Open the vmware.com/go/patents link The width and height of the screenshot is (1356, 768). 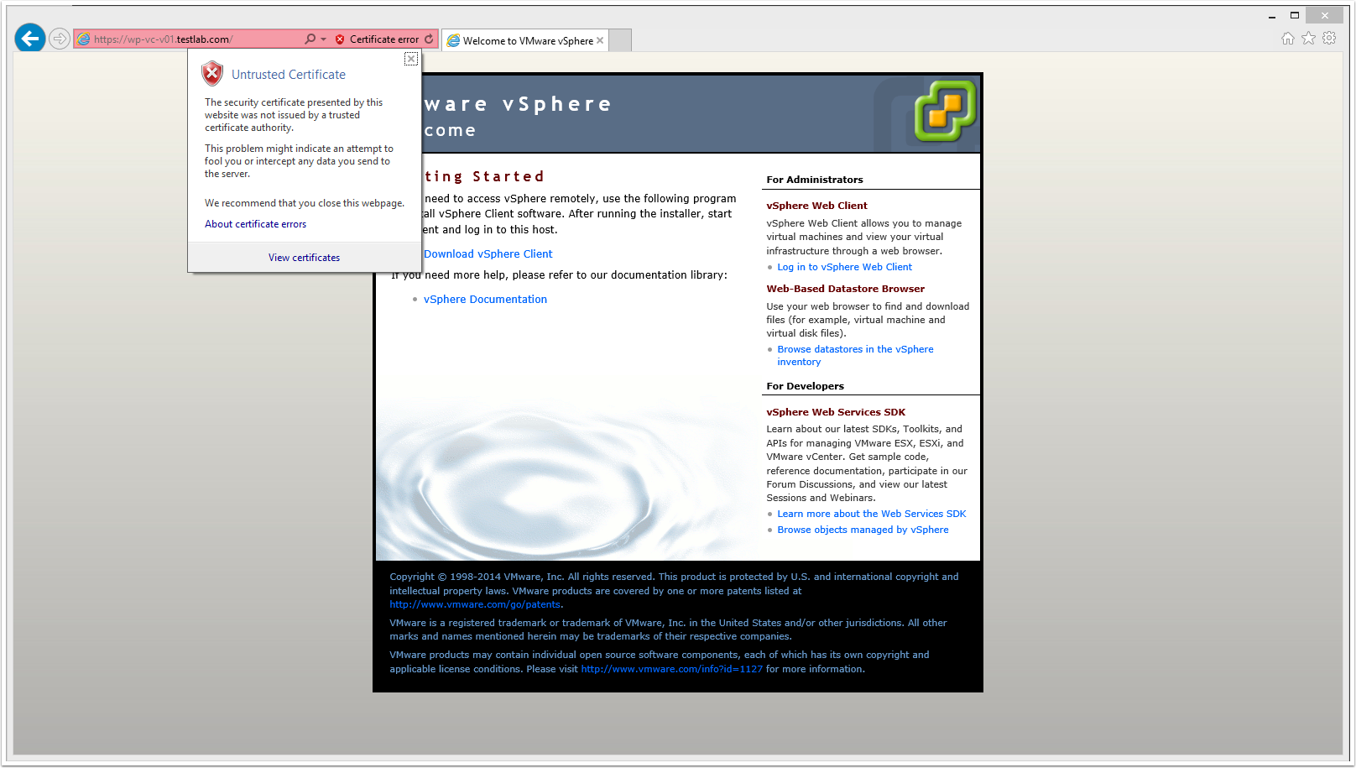(x=475, y=604)
